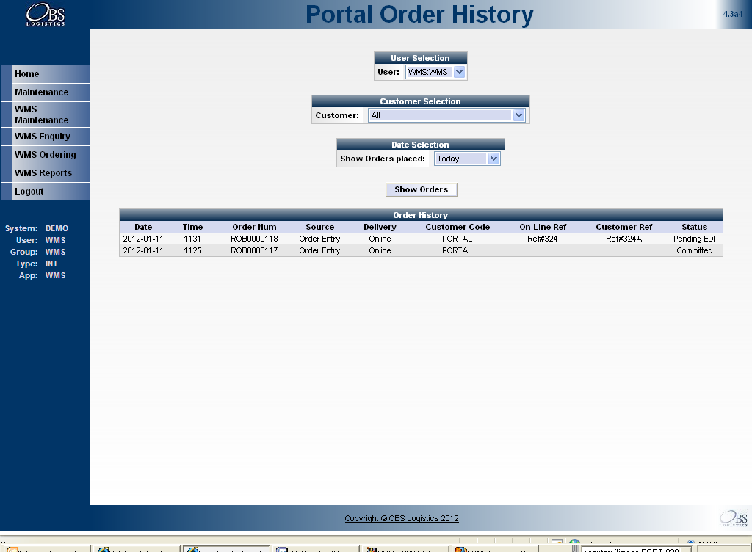Click the OBS logo in the footer
The width and height of the screenshot is (752, 552).
(x=734, y=518)
